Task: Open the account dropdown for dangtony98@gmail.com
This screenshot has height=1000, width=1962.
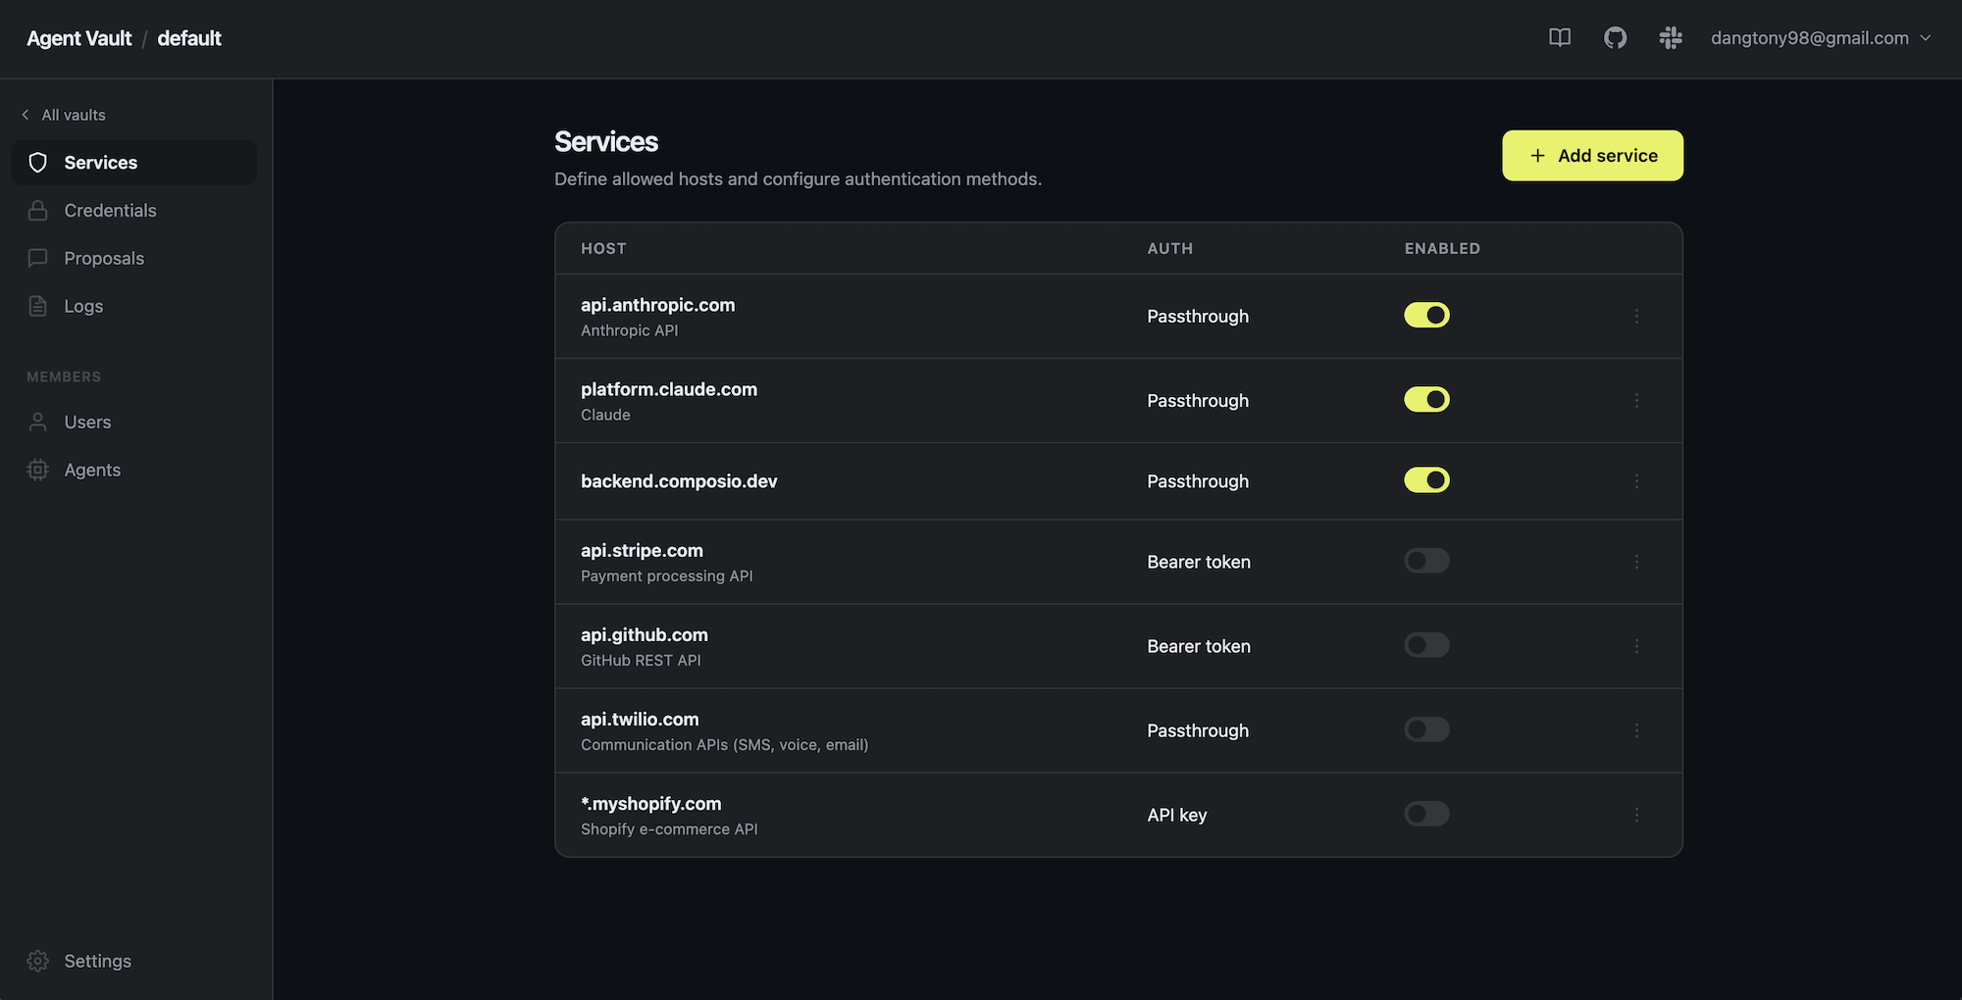Action: (x=1821, y=38)
